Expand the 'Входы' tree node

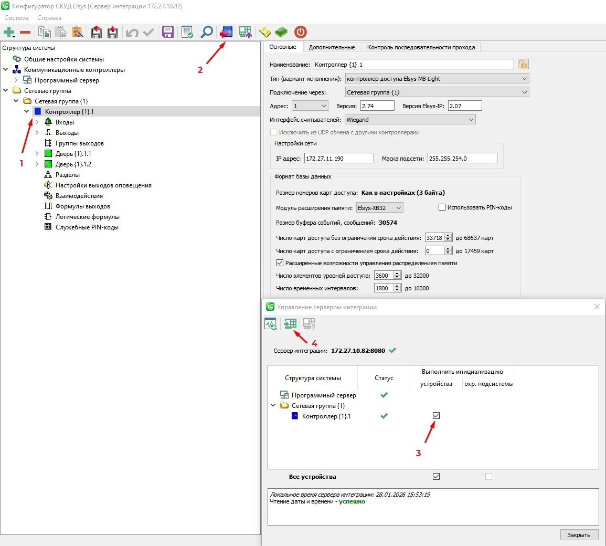pos(37,122)
